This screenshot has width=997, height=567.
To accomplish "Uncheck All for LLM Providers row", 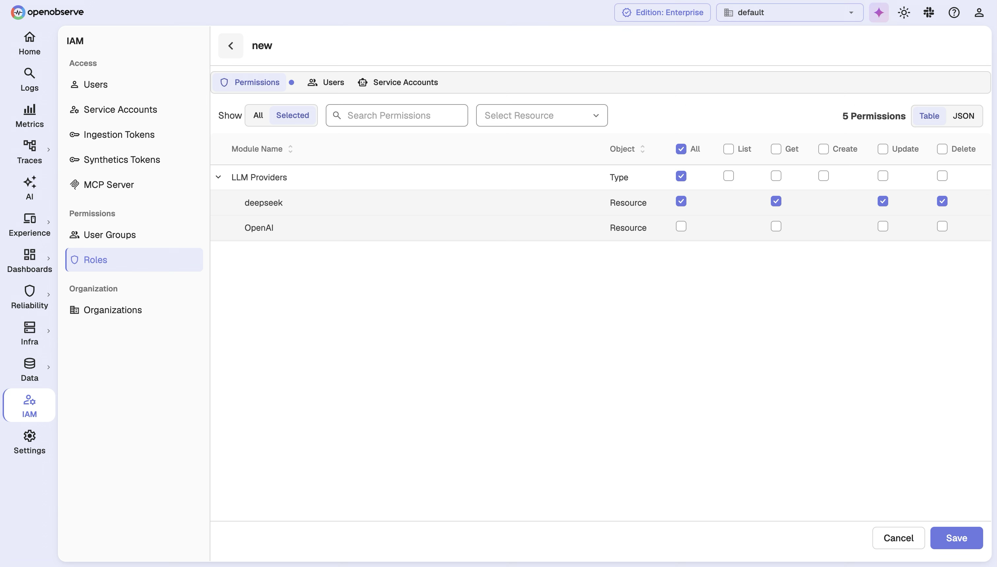I will click(x=681, y=176).
